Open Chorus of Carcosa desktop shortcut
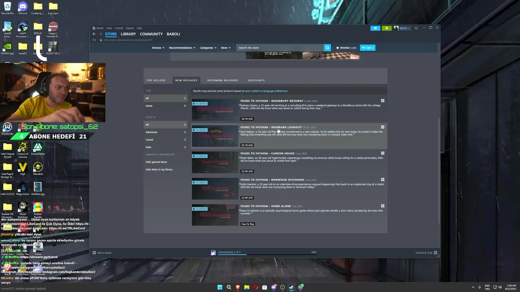The width and height of the screenshot is (520, 292). [23, 150]
